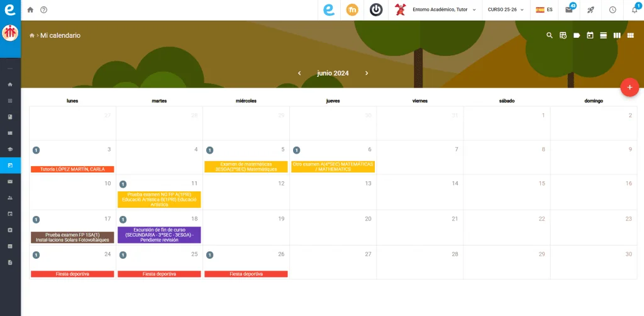
Task: Click the red add event plus button
Action: click(x=630, y=87)
